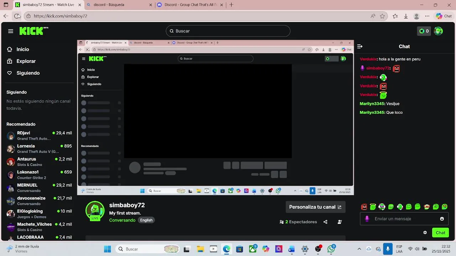Collapse the chat panel with arrow icon
The height and width of the screenshot is (256, 456).
pyautogui.click(x=360, y=47)
